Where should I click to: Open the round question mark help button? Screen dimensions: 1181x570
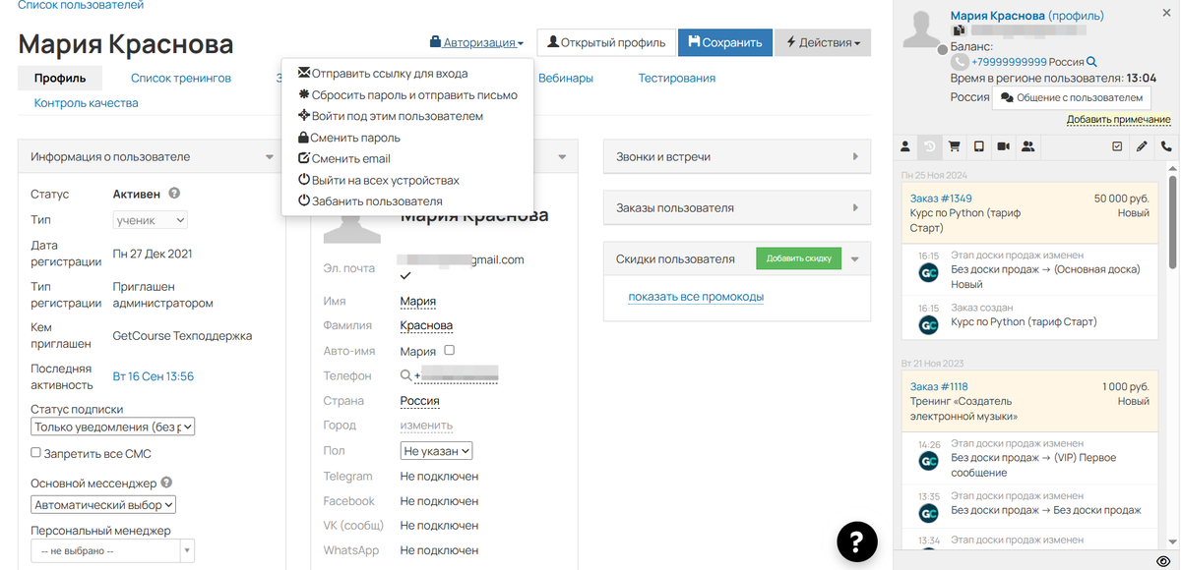point(856,541)
